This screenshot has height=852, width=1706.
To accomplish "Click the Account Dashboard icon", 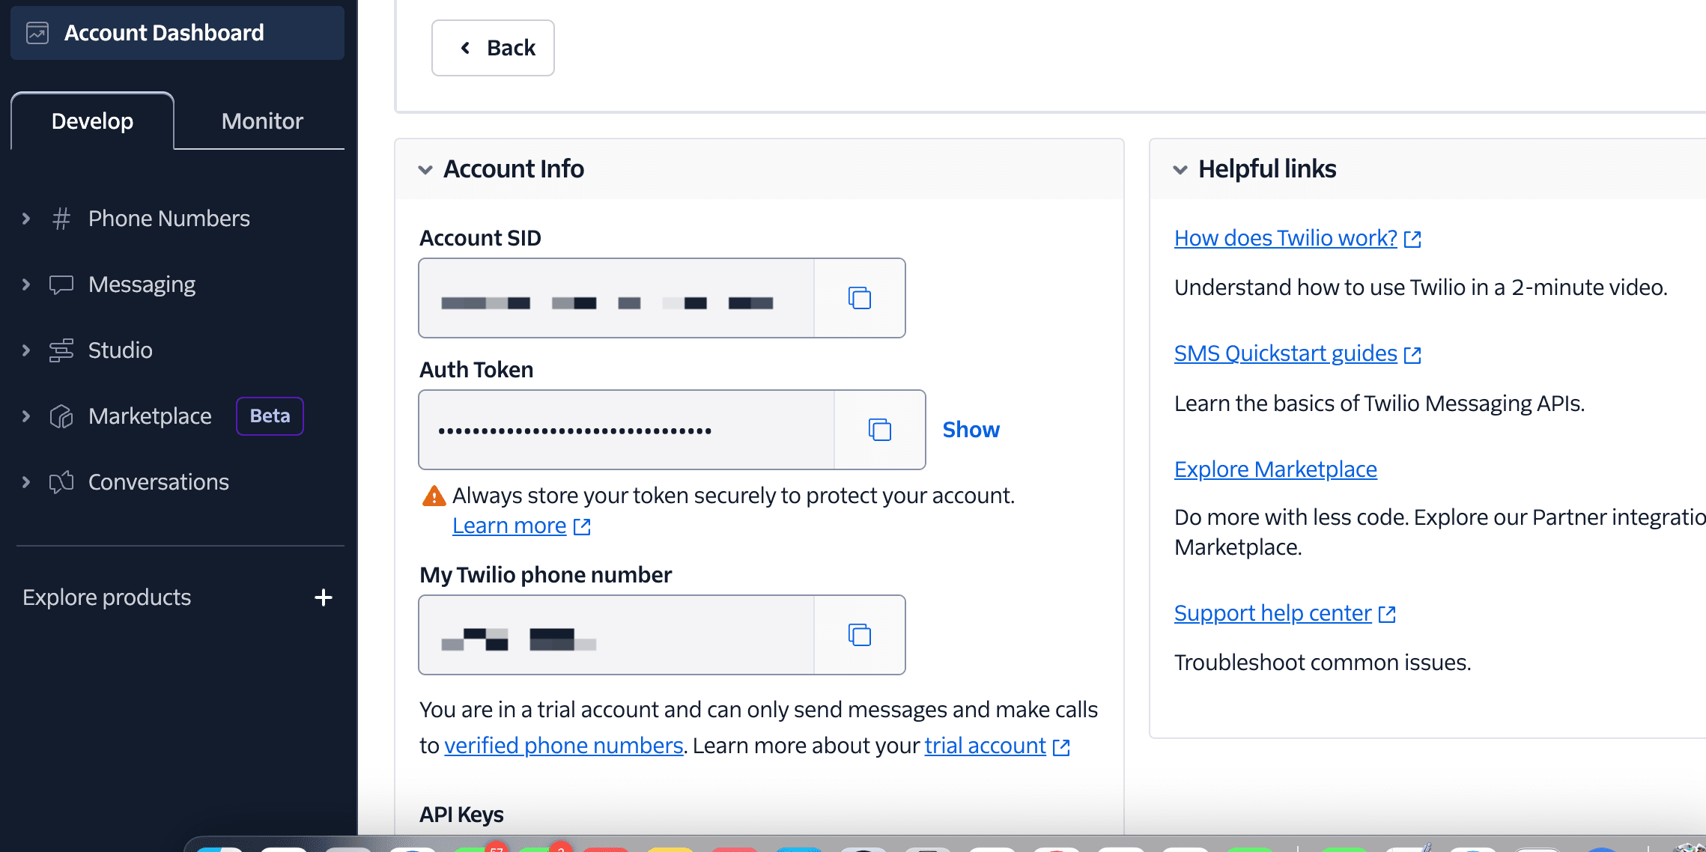I will coord(37,33).
